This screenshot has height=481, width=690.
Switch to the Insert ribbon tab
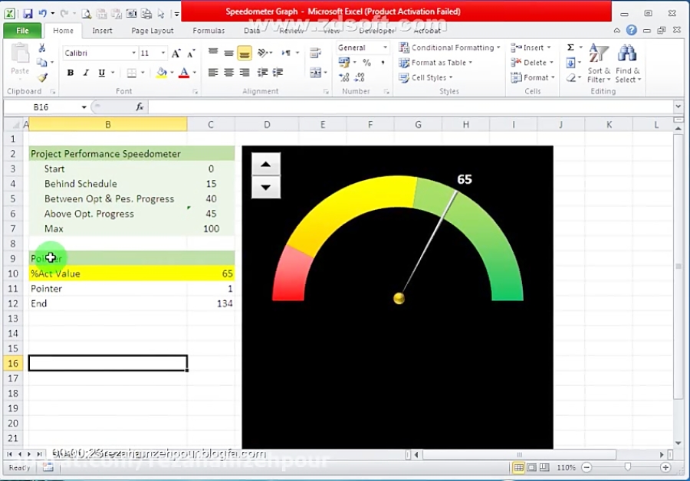pyautogui.click(x=102, y=31)
